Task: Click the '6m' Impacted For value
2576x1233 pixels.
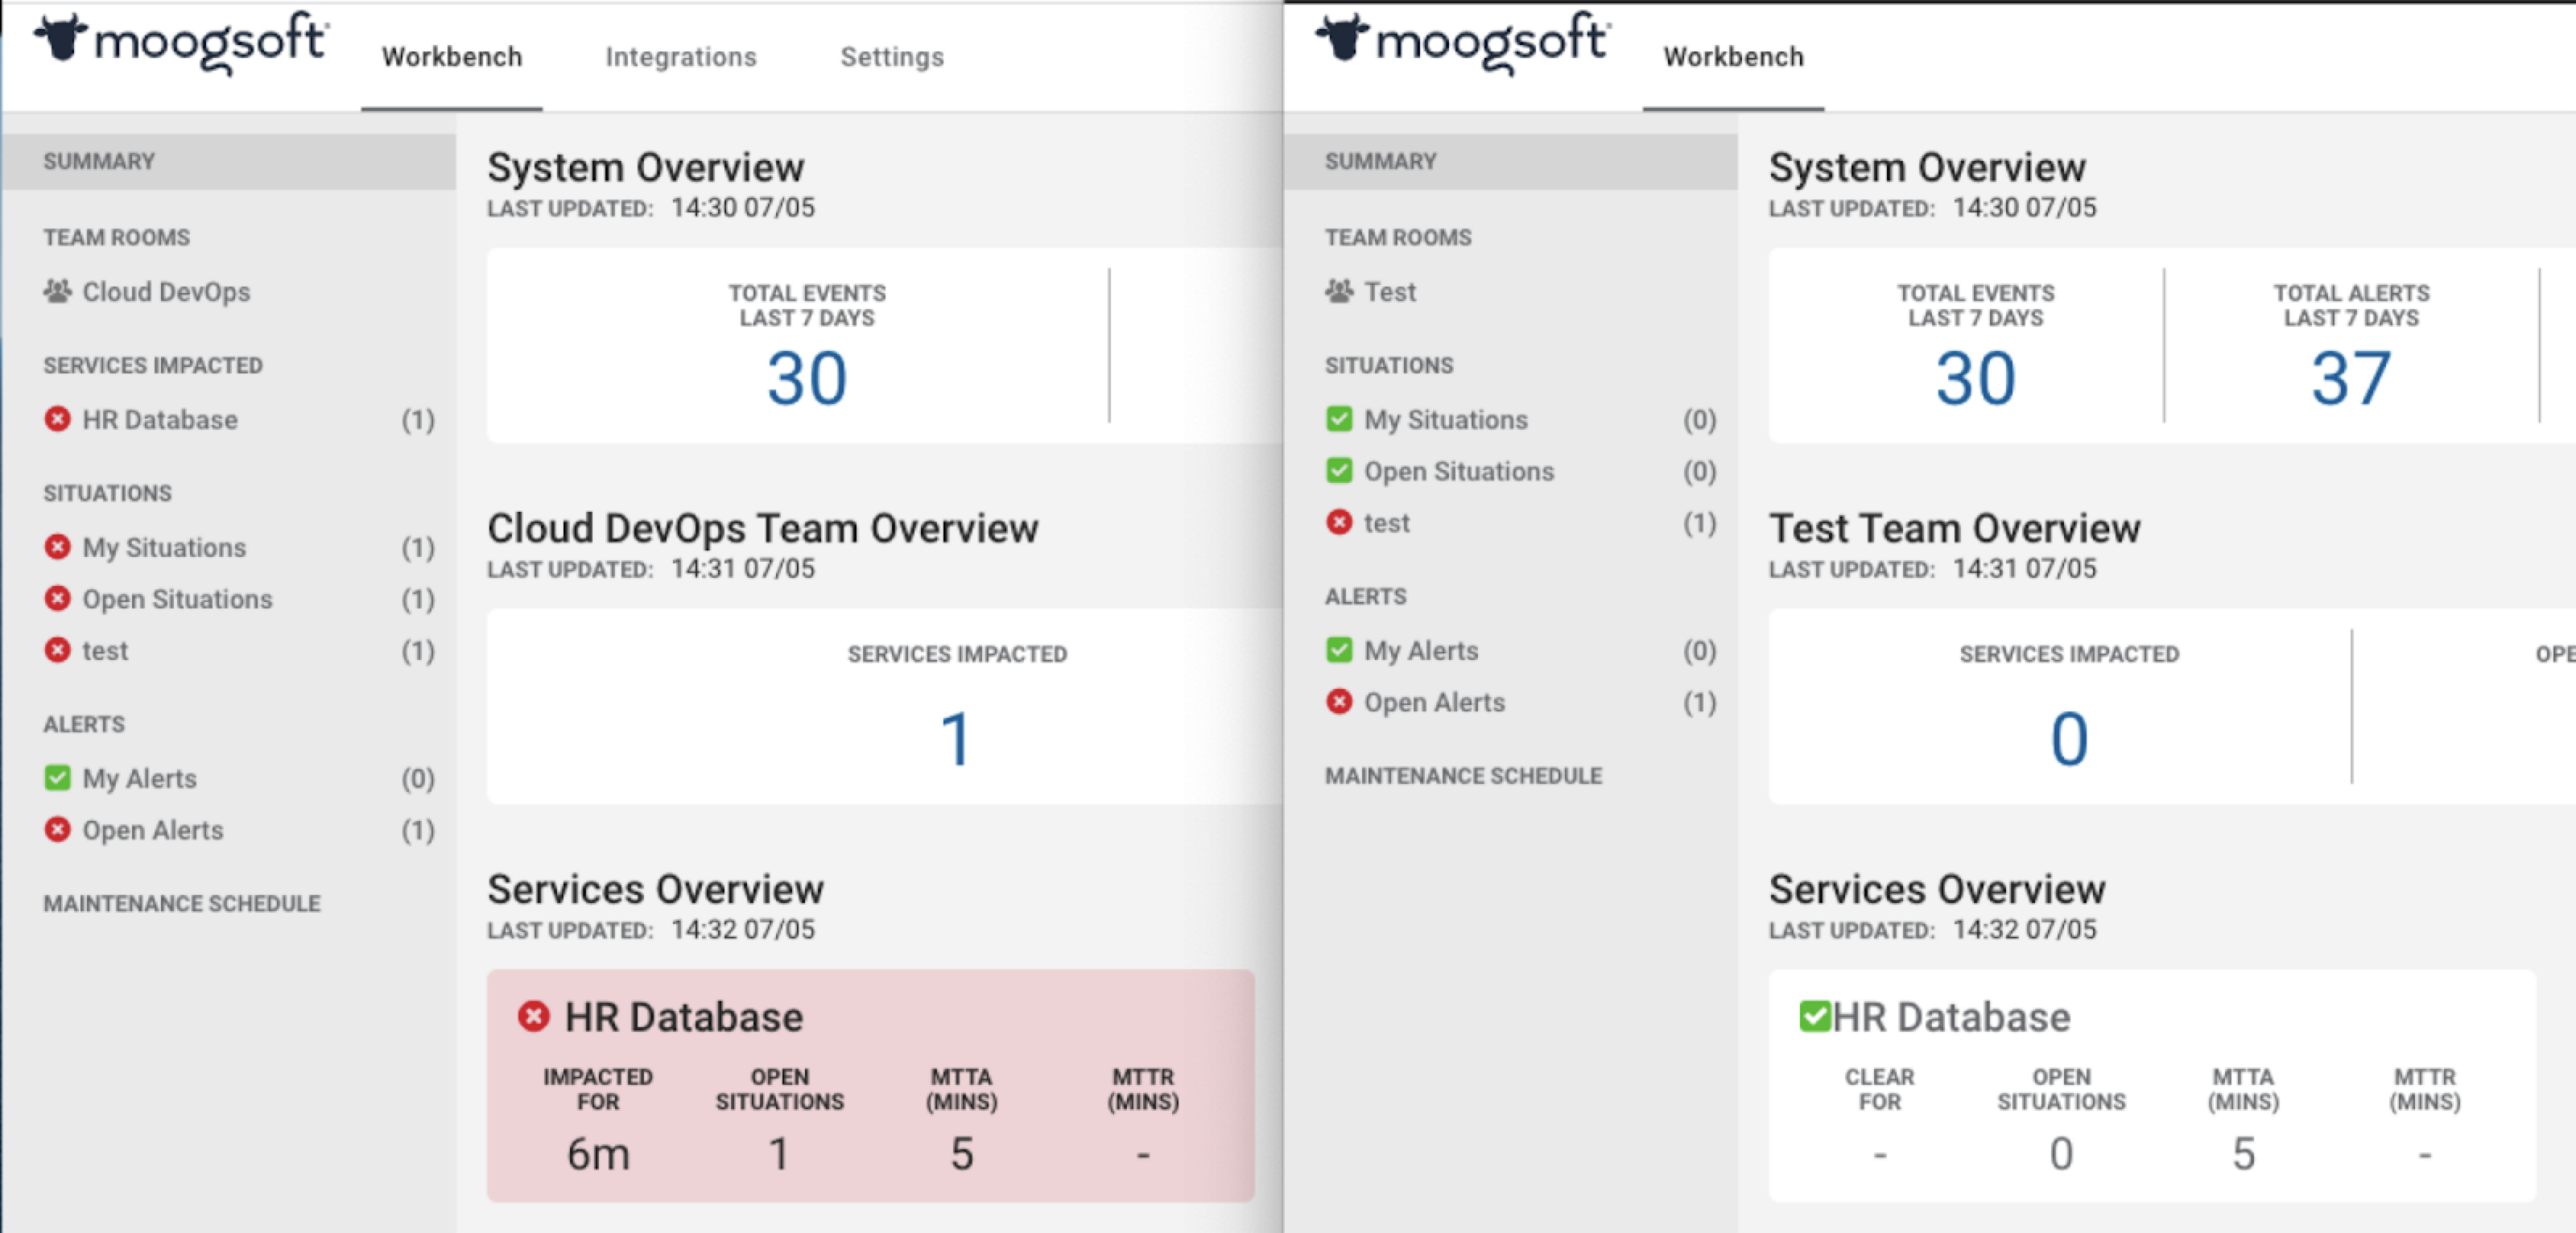Action: click(598, 1154)
